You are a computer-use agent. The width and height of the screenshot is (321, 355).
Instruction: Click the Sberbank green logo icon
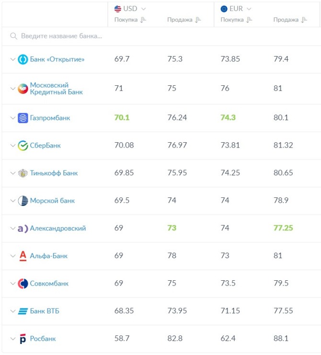click(x=23, y=145)
